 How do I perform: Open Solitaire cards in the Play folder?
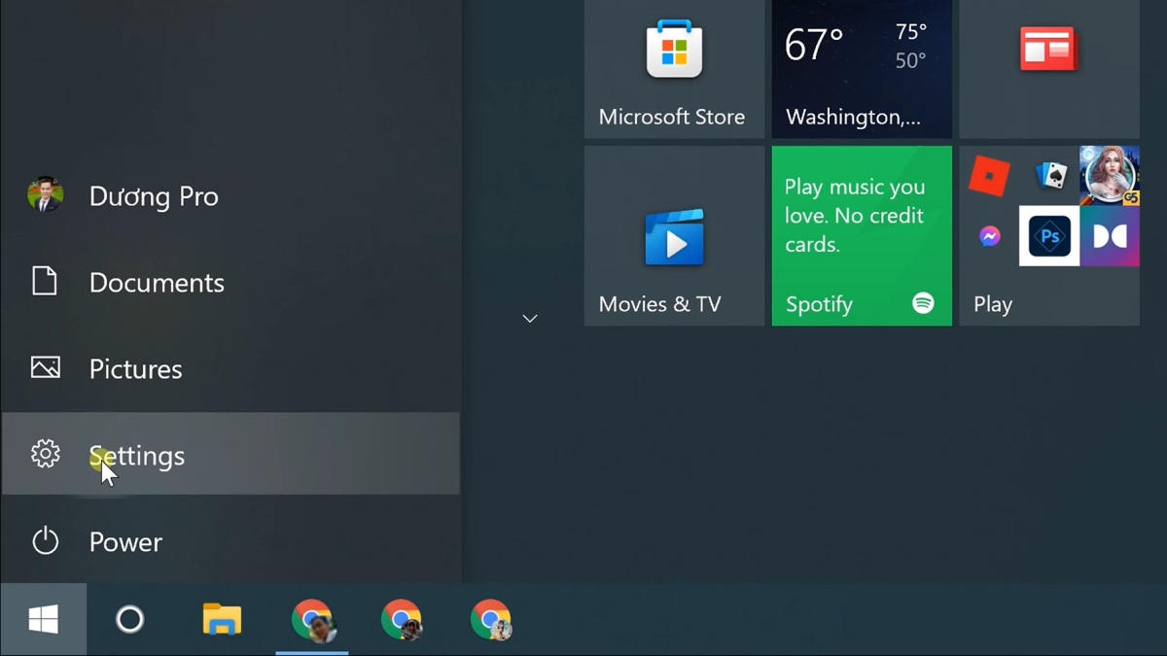click(1050, 175)
